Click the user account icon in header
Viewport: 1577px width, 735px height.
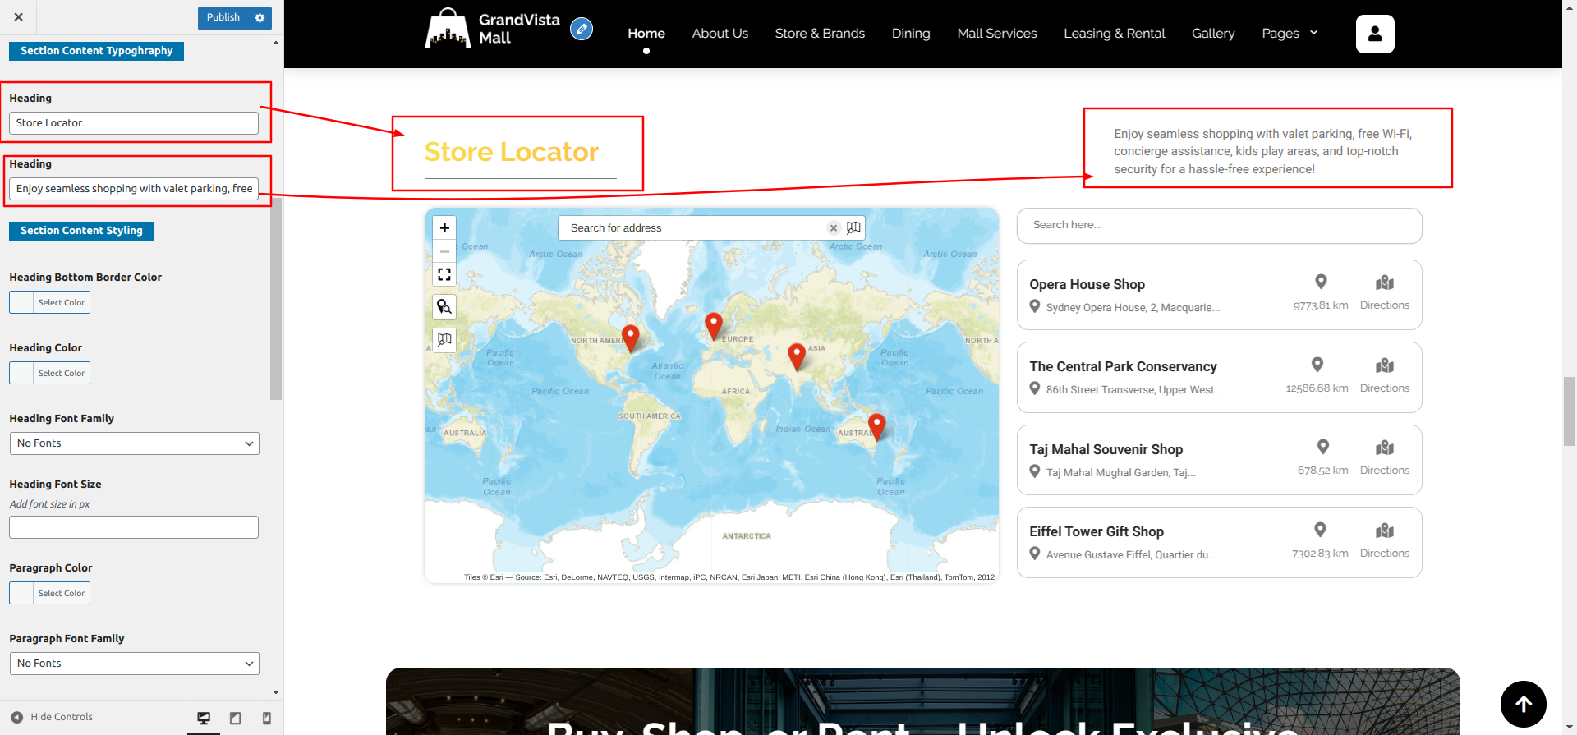pyautogui.click(x=1375, y=34)
